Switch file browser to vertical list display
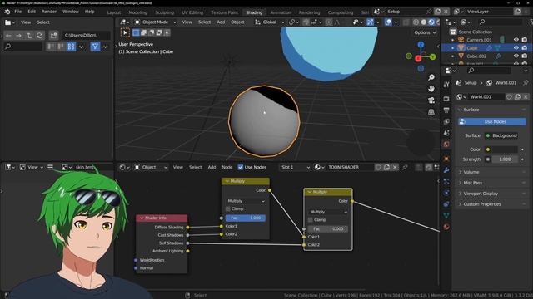 [x=51, y=47]
